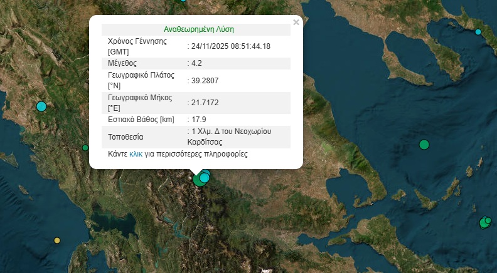The width and height of the screenshot is (497, 273).
Task: Select the cyan marker overlapping the large green one
Action: (x=205, y=177)
